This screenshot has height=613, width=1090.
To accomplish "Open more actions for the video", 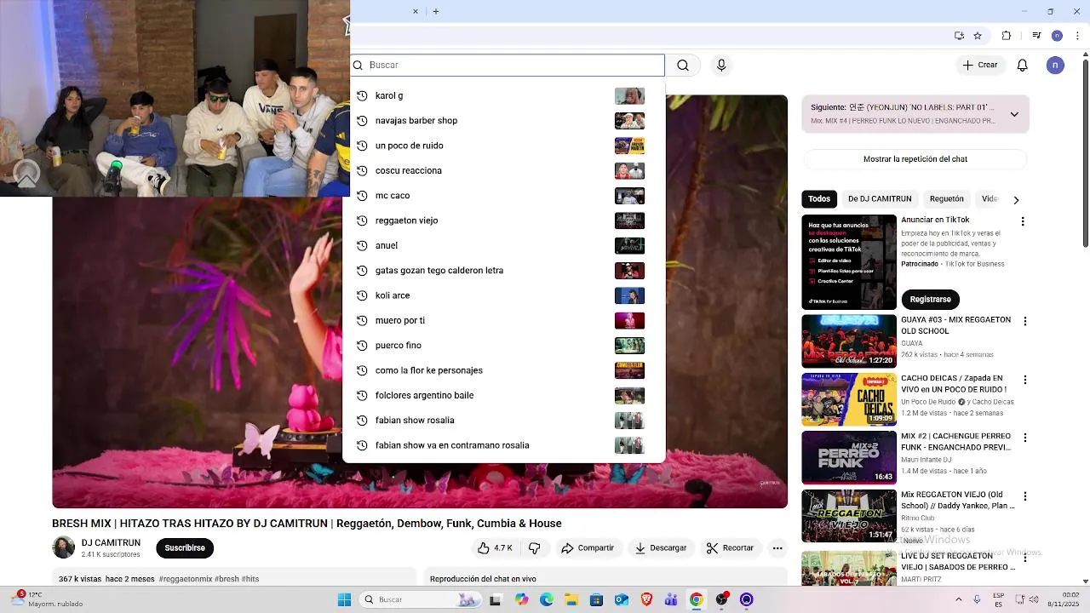I will coord(777,548).
